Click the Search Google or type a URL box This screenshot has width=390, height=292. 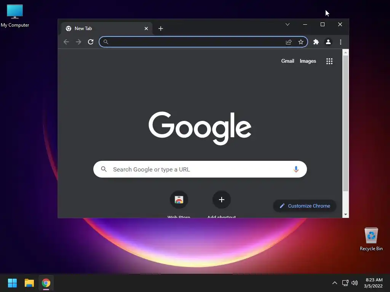[200, 169]
